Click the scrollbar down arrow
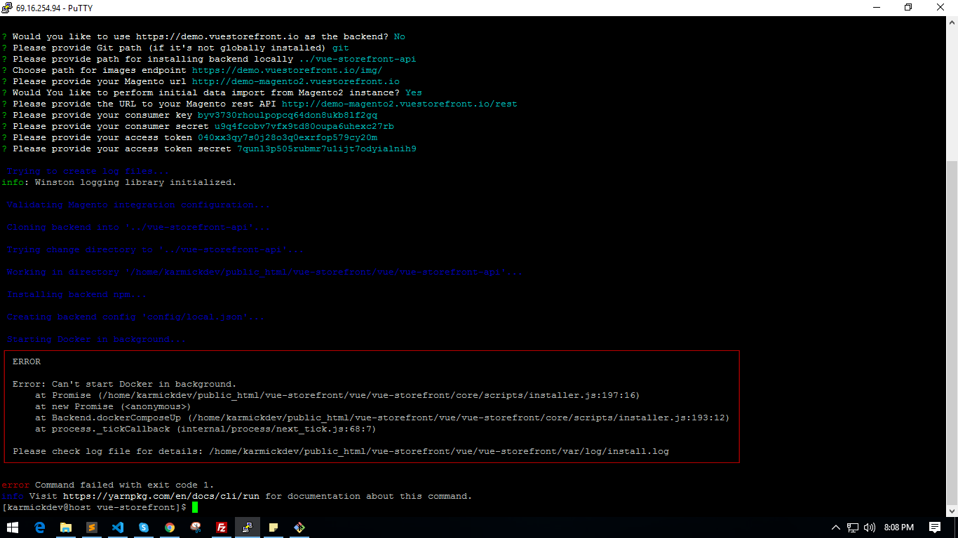This screenshot has width=958, height=538. click(952, 511)
